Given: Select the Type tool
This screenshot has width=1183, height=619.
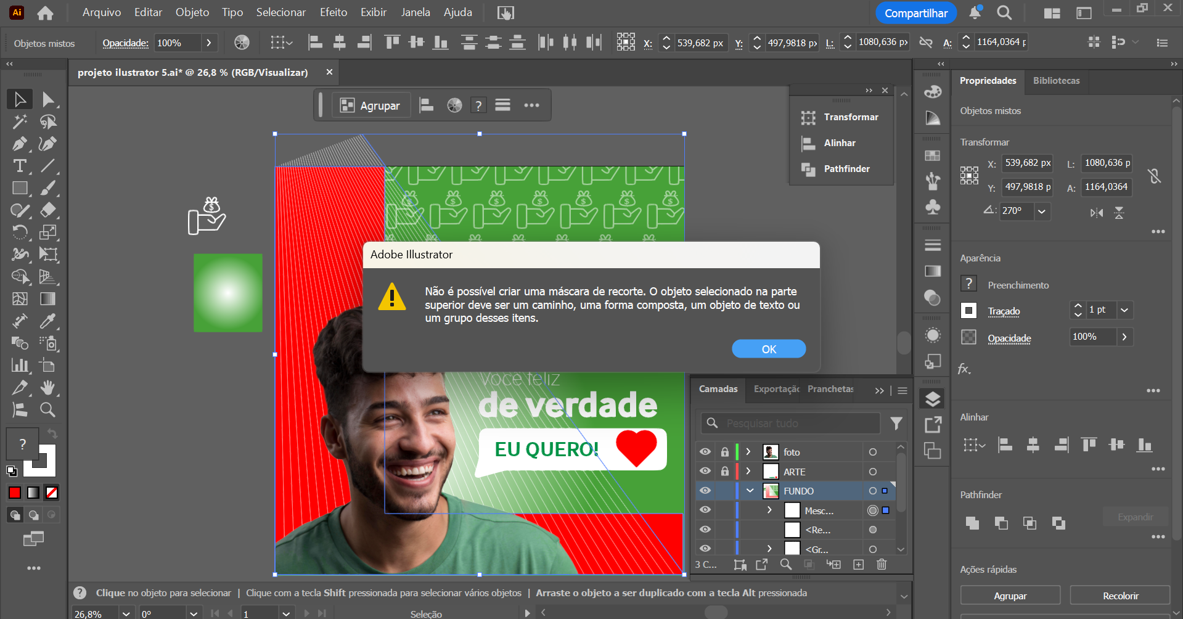Looking at the screenshot, I should coord(20,166).
